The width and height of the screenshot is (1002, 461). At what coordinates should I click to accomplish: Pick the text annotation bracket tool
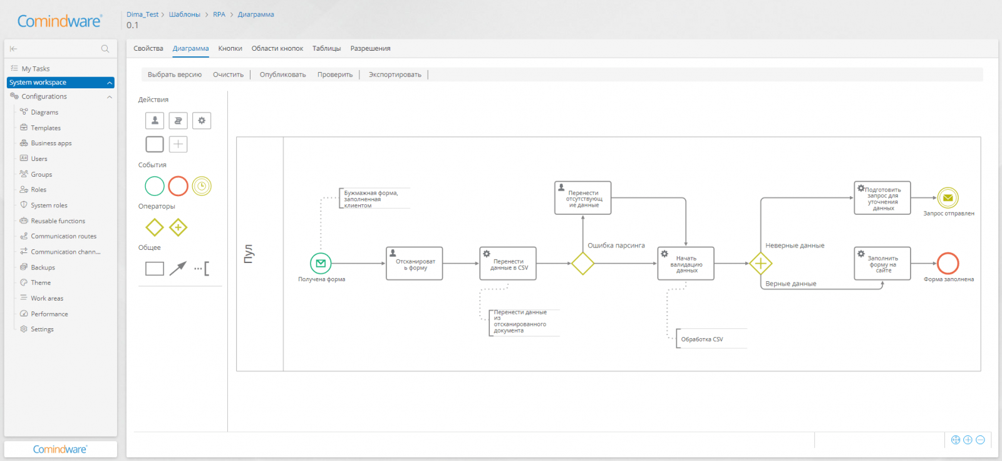click(x=202, y=269)
